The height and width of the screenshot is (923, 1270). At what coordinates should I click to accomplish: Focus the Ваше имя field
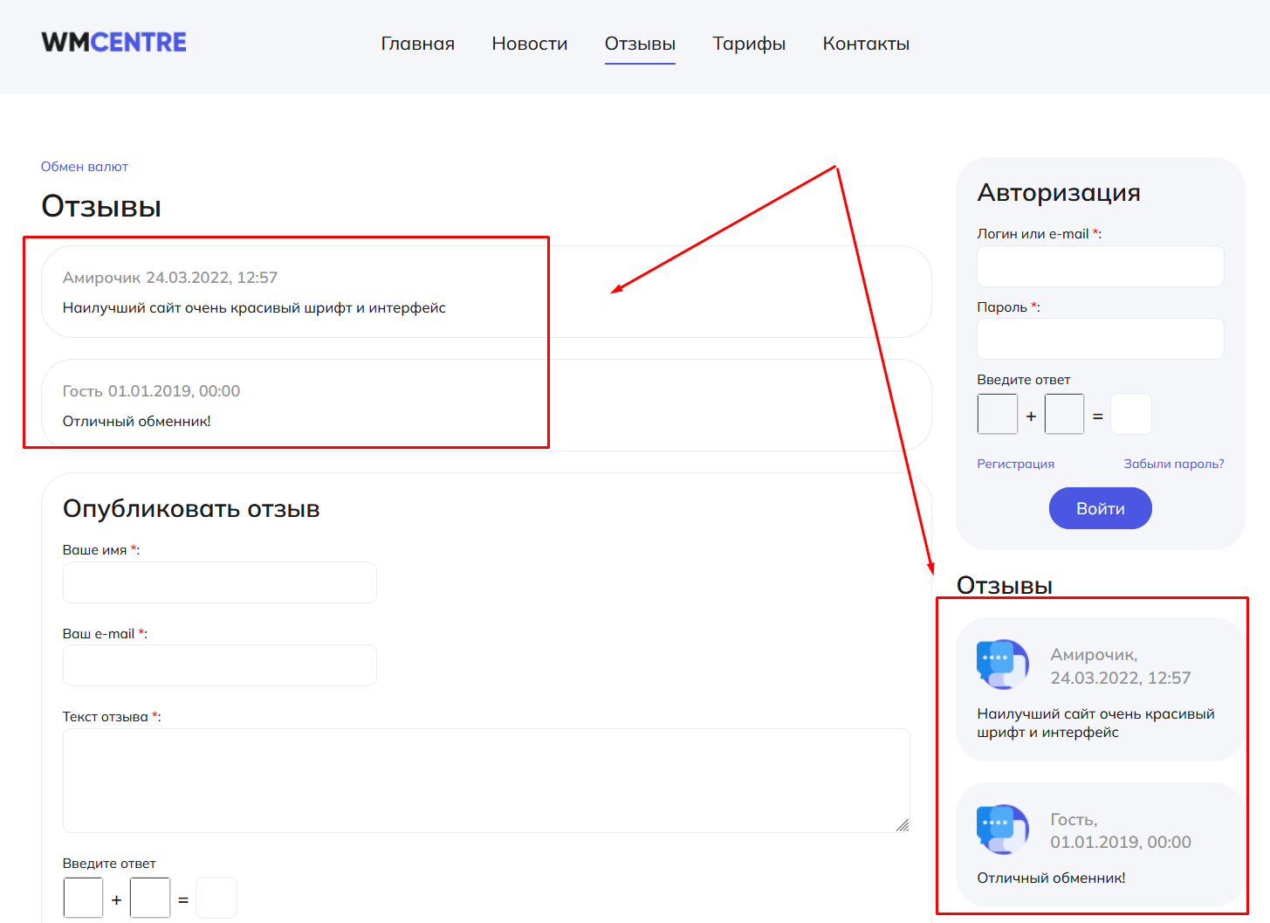pos(220,582)
